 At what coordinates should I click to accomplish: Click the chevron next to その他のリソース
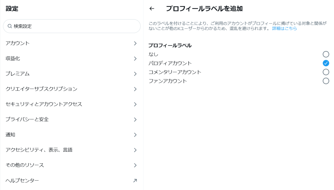(135, 165)
